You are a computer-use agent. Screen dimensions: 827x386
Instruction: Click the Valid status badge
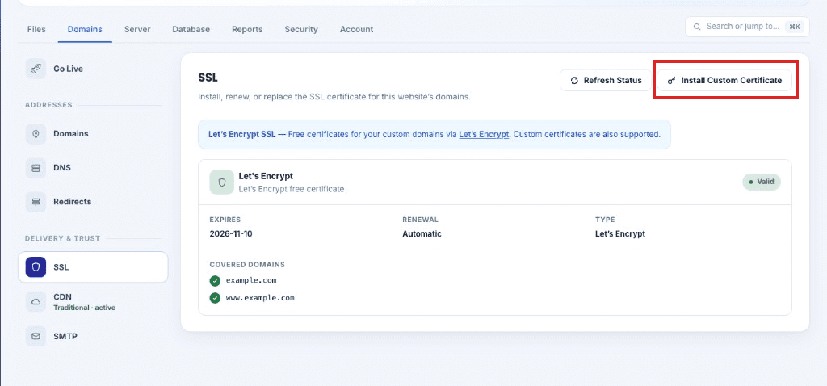(x=762, y=182)
